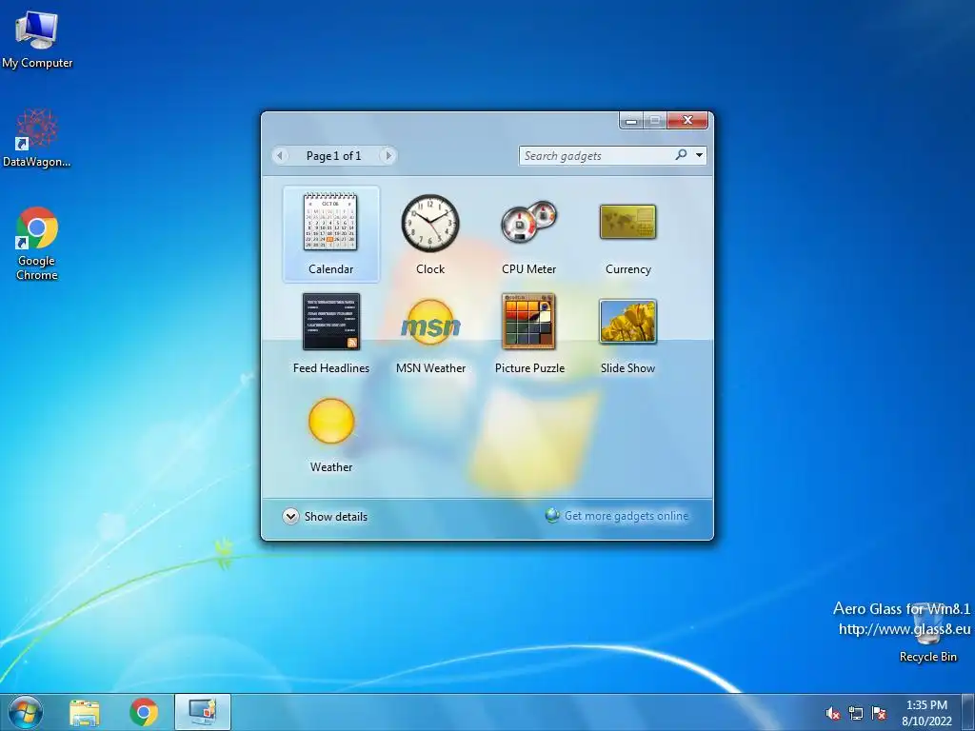The image size is (975, 731).
Task: Click the MSN Weather gadget
Action: pyautogui.click(x=430, y=333)
